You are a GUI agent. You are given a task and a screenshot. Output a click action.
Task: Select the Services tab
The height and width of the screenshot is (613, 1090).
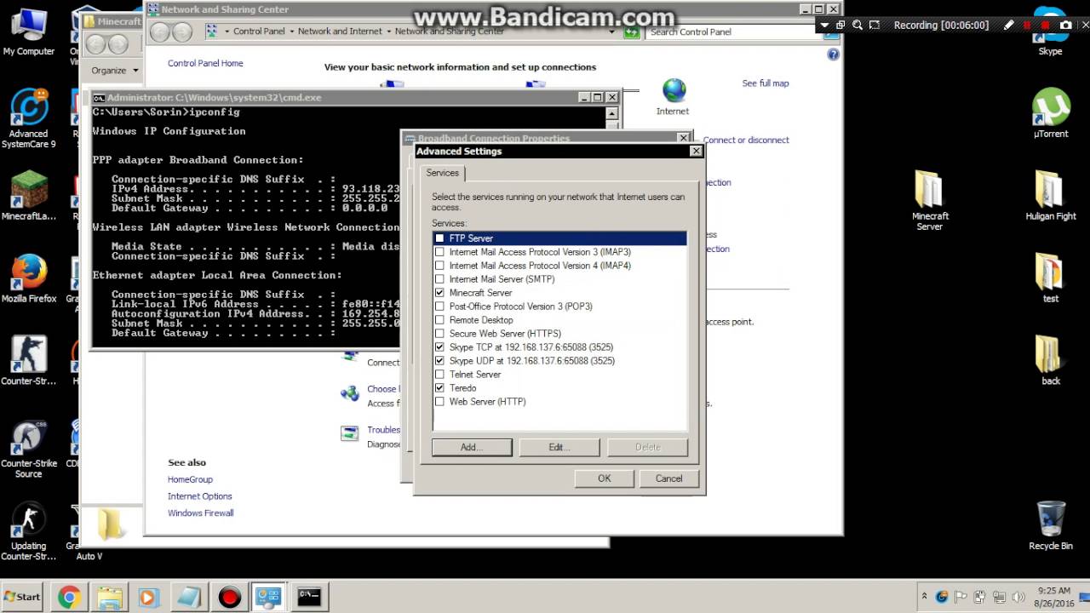(442, 173)
